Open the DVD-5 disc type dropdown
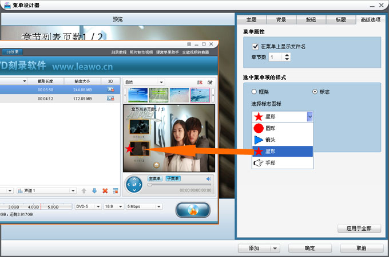The image size is (389, 257). tap(98, 207)
